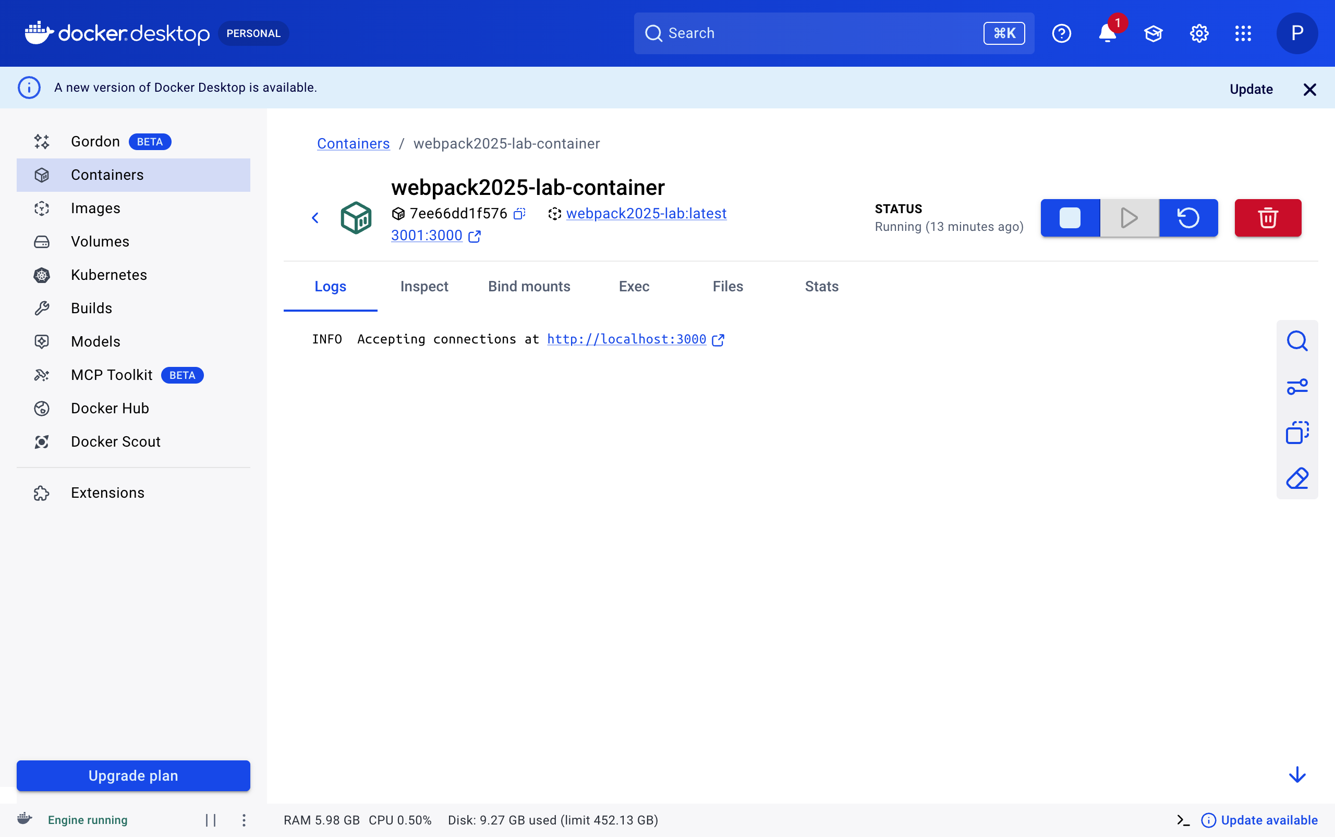
Task: Click the Start (play) container button
Action: click(1129, 217)
